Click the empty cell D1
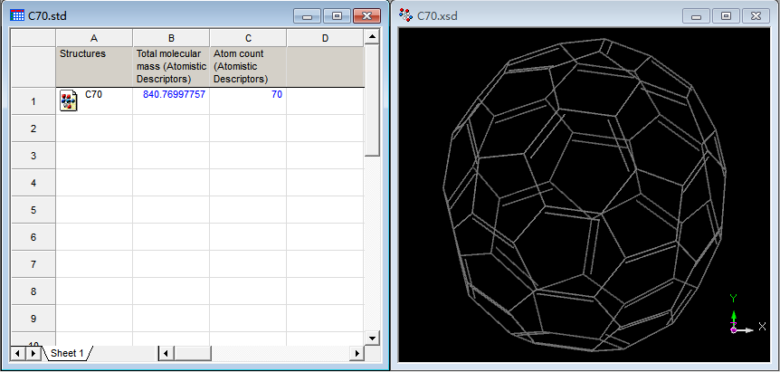Viewport: 780px width, 372px height. 326,101
